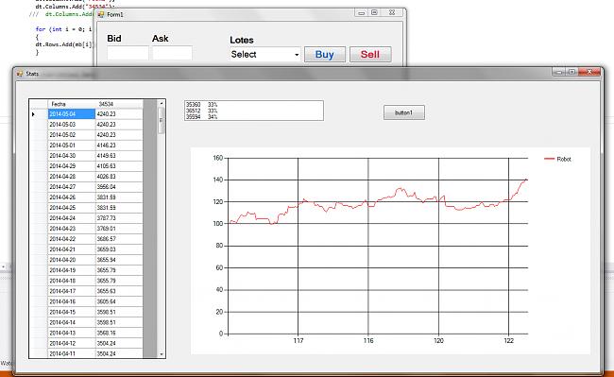Close the Stats window
Image resolution: width=614 pixels, height=377 pixels.
pyautogui.click(x=589, y=72)
